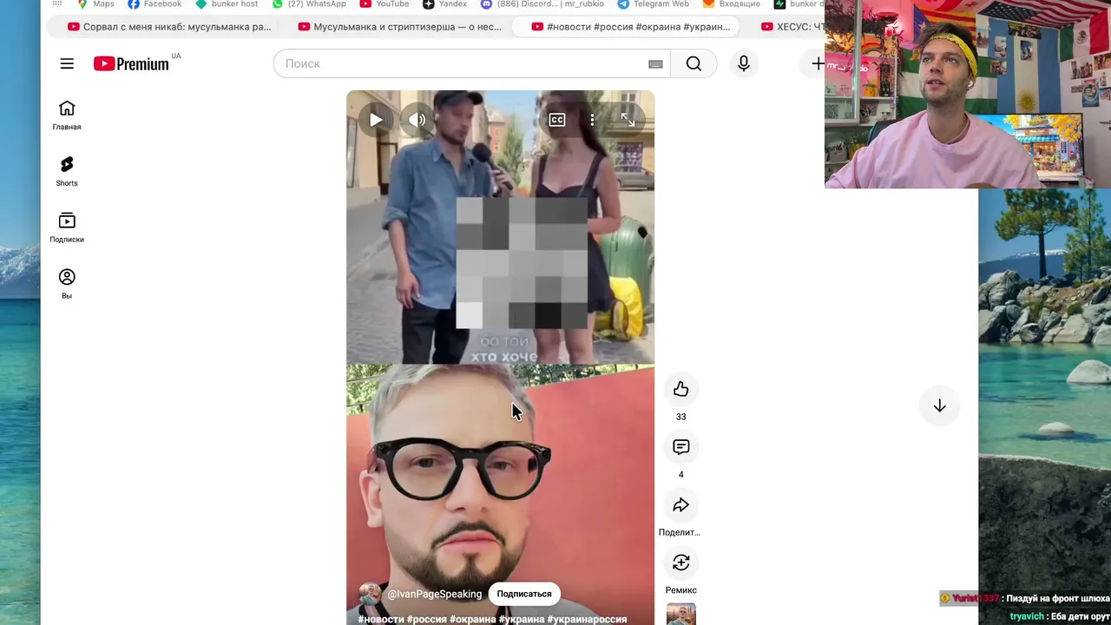
Task: Open the sound thumbnail below Ремикс
Action: pos(681,614)
